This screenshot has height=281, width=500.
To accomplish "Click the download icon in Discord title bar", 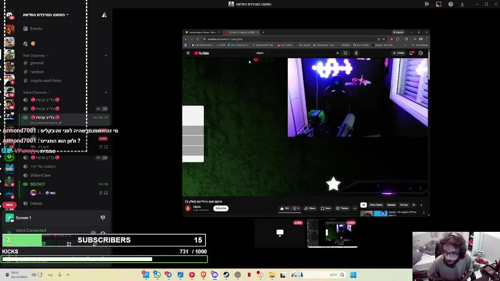I will [462, 4].
